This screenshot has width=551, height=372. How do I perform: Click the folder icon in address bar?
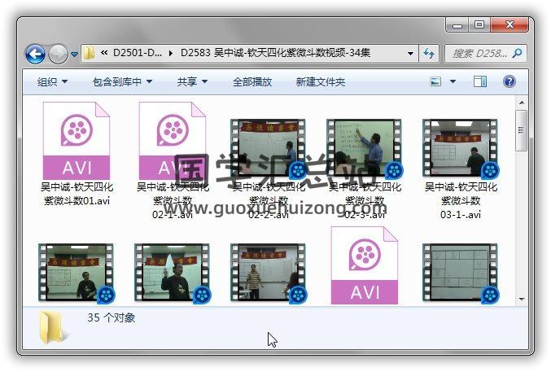[90, 54]
